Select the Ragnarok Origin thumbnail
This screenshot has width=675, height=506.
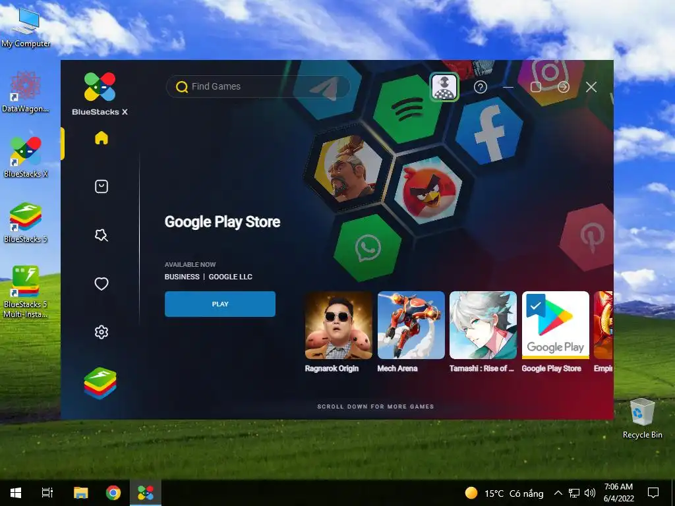pos(338,325)
